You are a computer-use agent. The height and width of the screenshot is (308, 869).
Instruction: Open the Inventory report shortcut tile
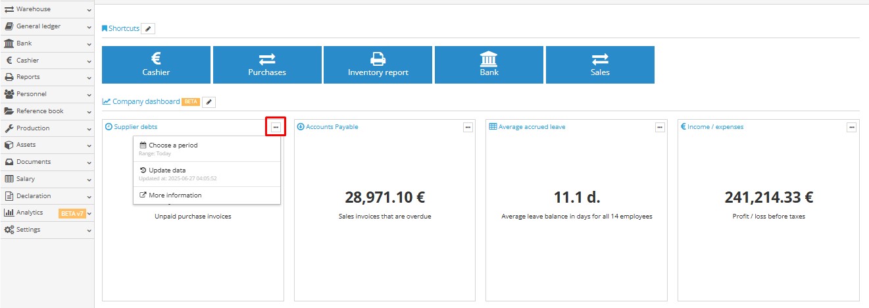click(378, 64)
